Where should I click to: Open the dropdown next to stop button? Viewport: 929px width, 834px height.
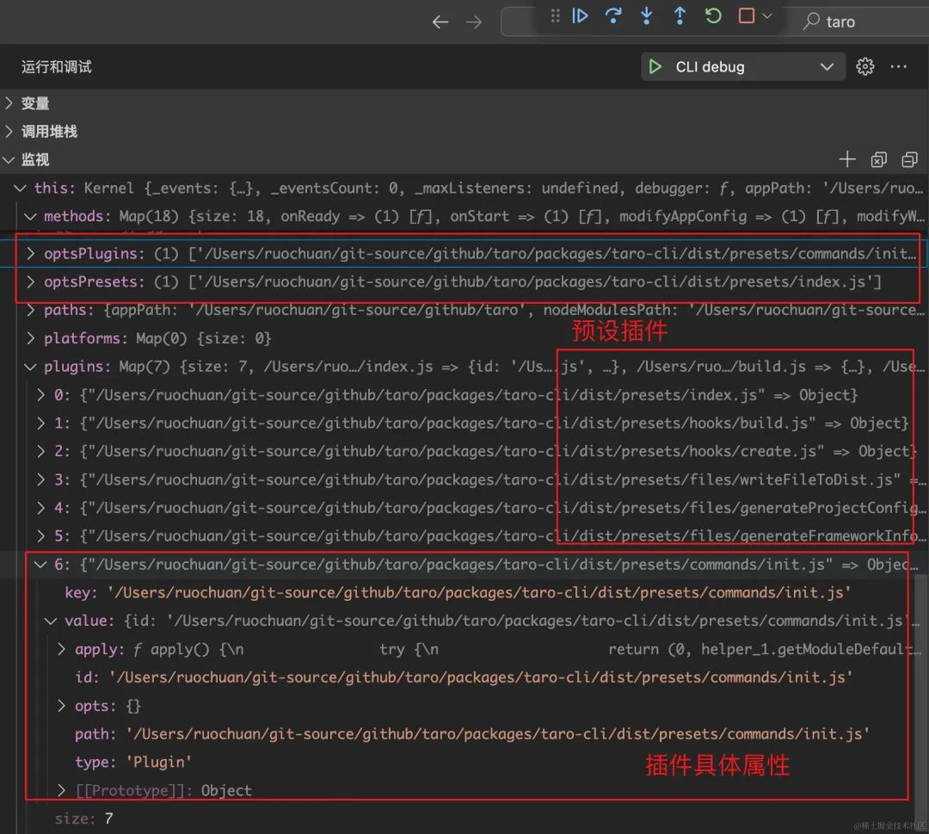pos(767,16)
